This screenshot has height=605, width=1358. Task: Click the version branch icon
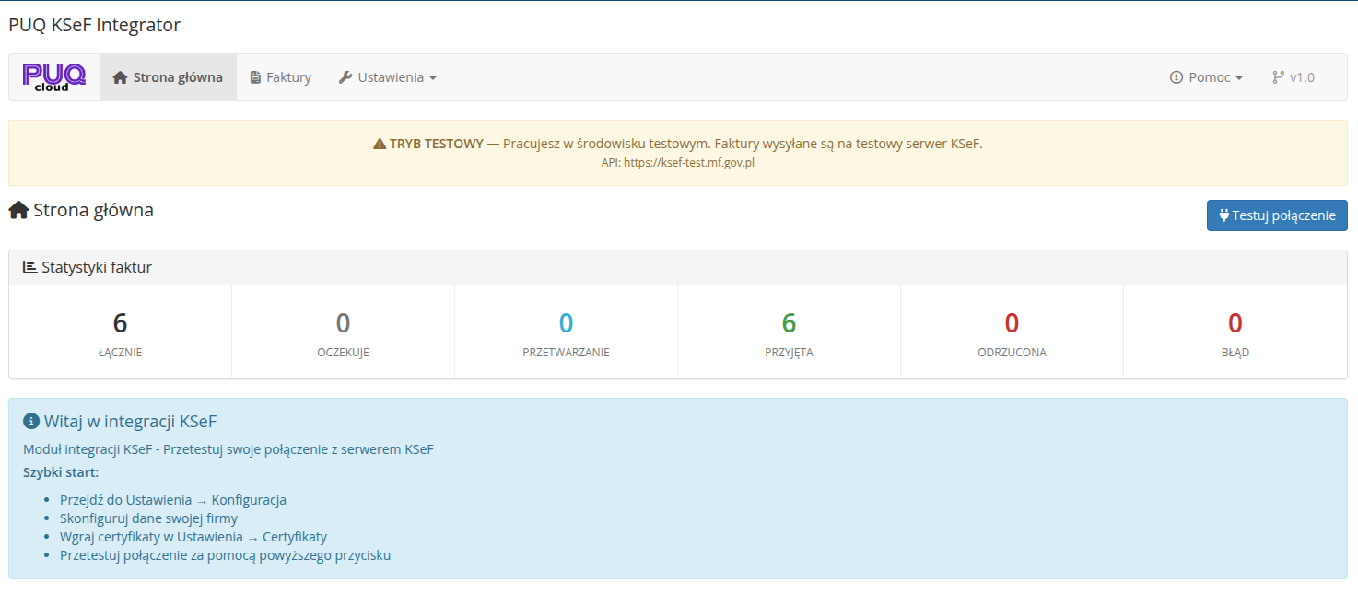click(x=1278, y=77)
